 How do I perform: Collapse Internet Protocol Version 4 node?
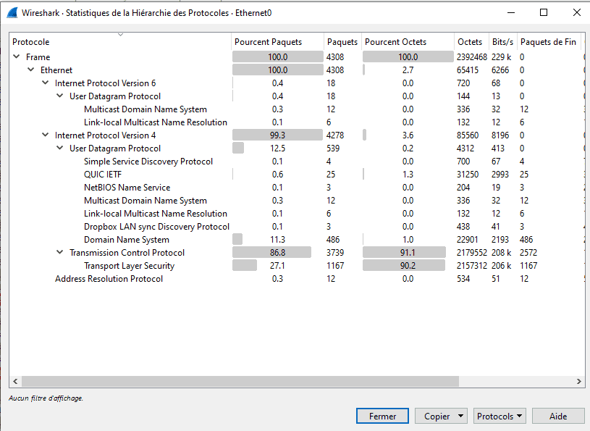pos(45,135)
